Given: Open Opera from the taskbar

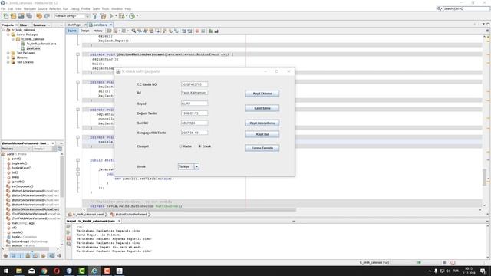Looking at the screenshot, I should 57,271.
